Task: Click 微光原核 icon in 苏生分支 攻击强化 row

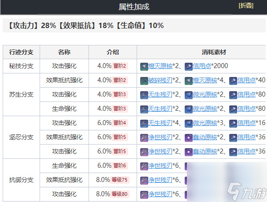Action: click(189, 95)
